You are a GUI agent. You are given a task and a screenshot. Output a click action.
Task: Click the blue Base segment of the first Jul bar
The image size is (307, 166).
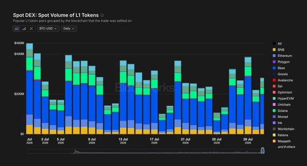(x=29, y=93)
